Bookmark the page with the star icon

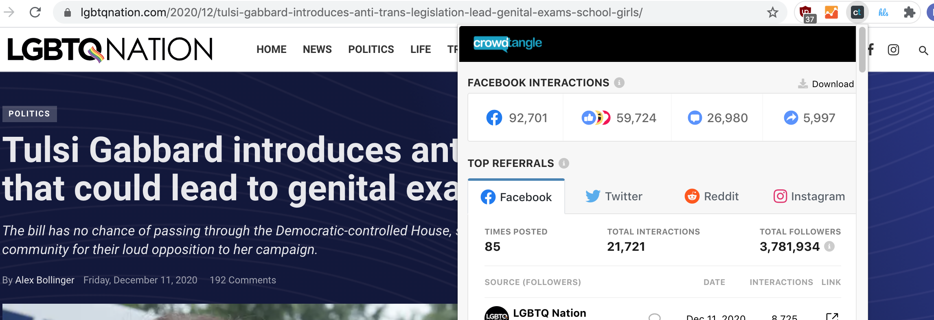click(x=772, y=12)
